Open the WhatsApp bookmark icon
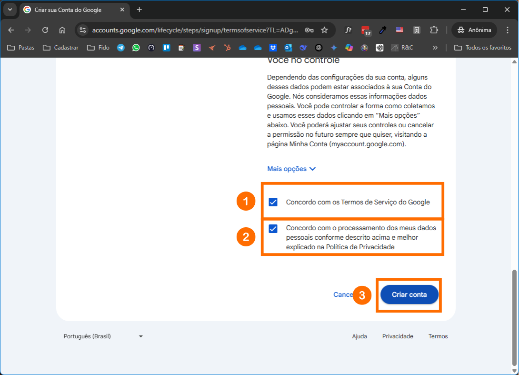This screenshot has width=519, height=375. [136, 48]
